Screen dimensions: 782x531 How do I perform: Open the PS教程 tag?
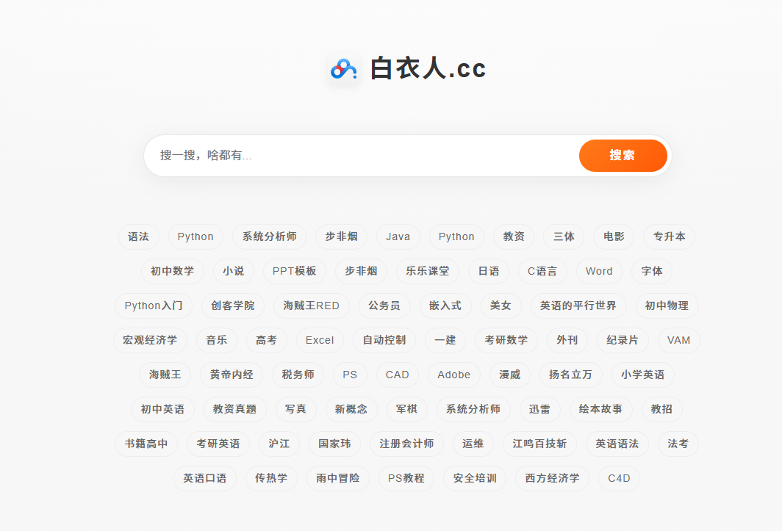[x=406, y=478]
